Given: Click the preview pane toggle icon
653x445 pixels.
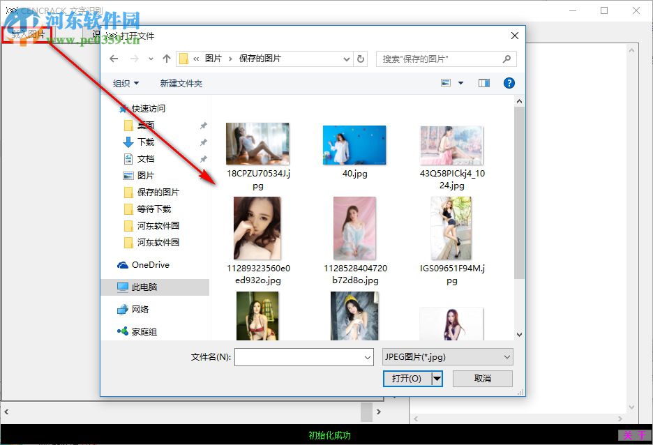Looking at the screenshot, I should [483, 83].
